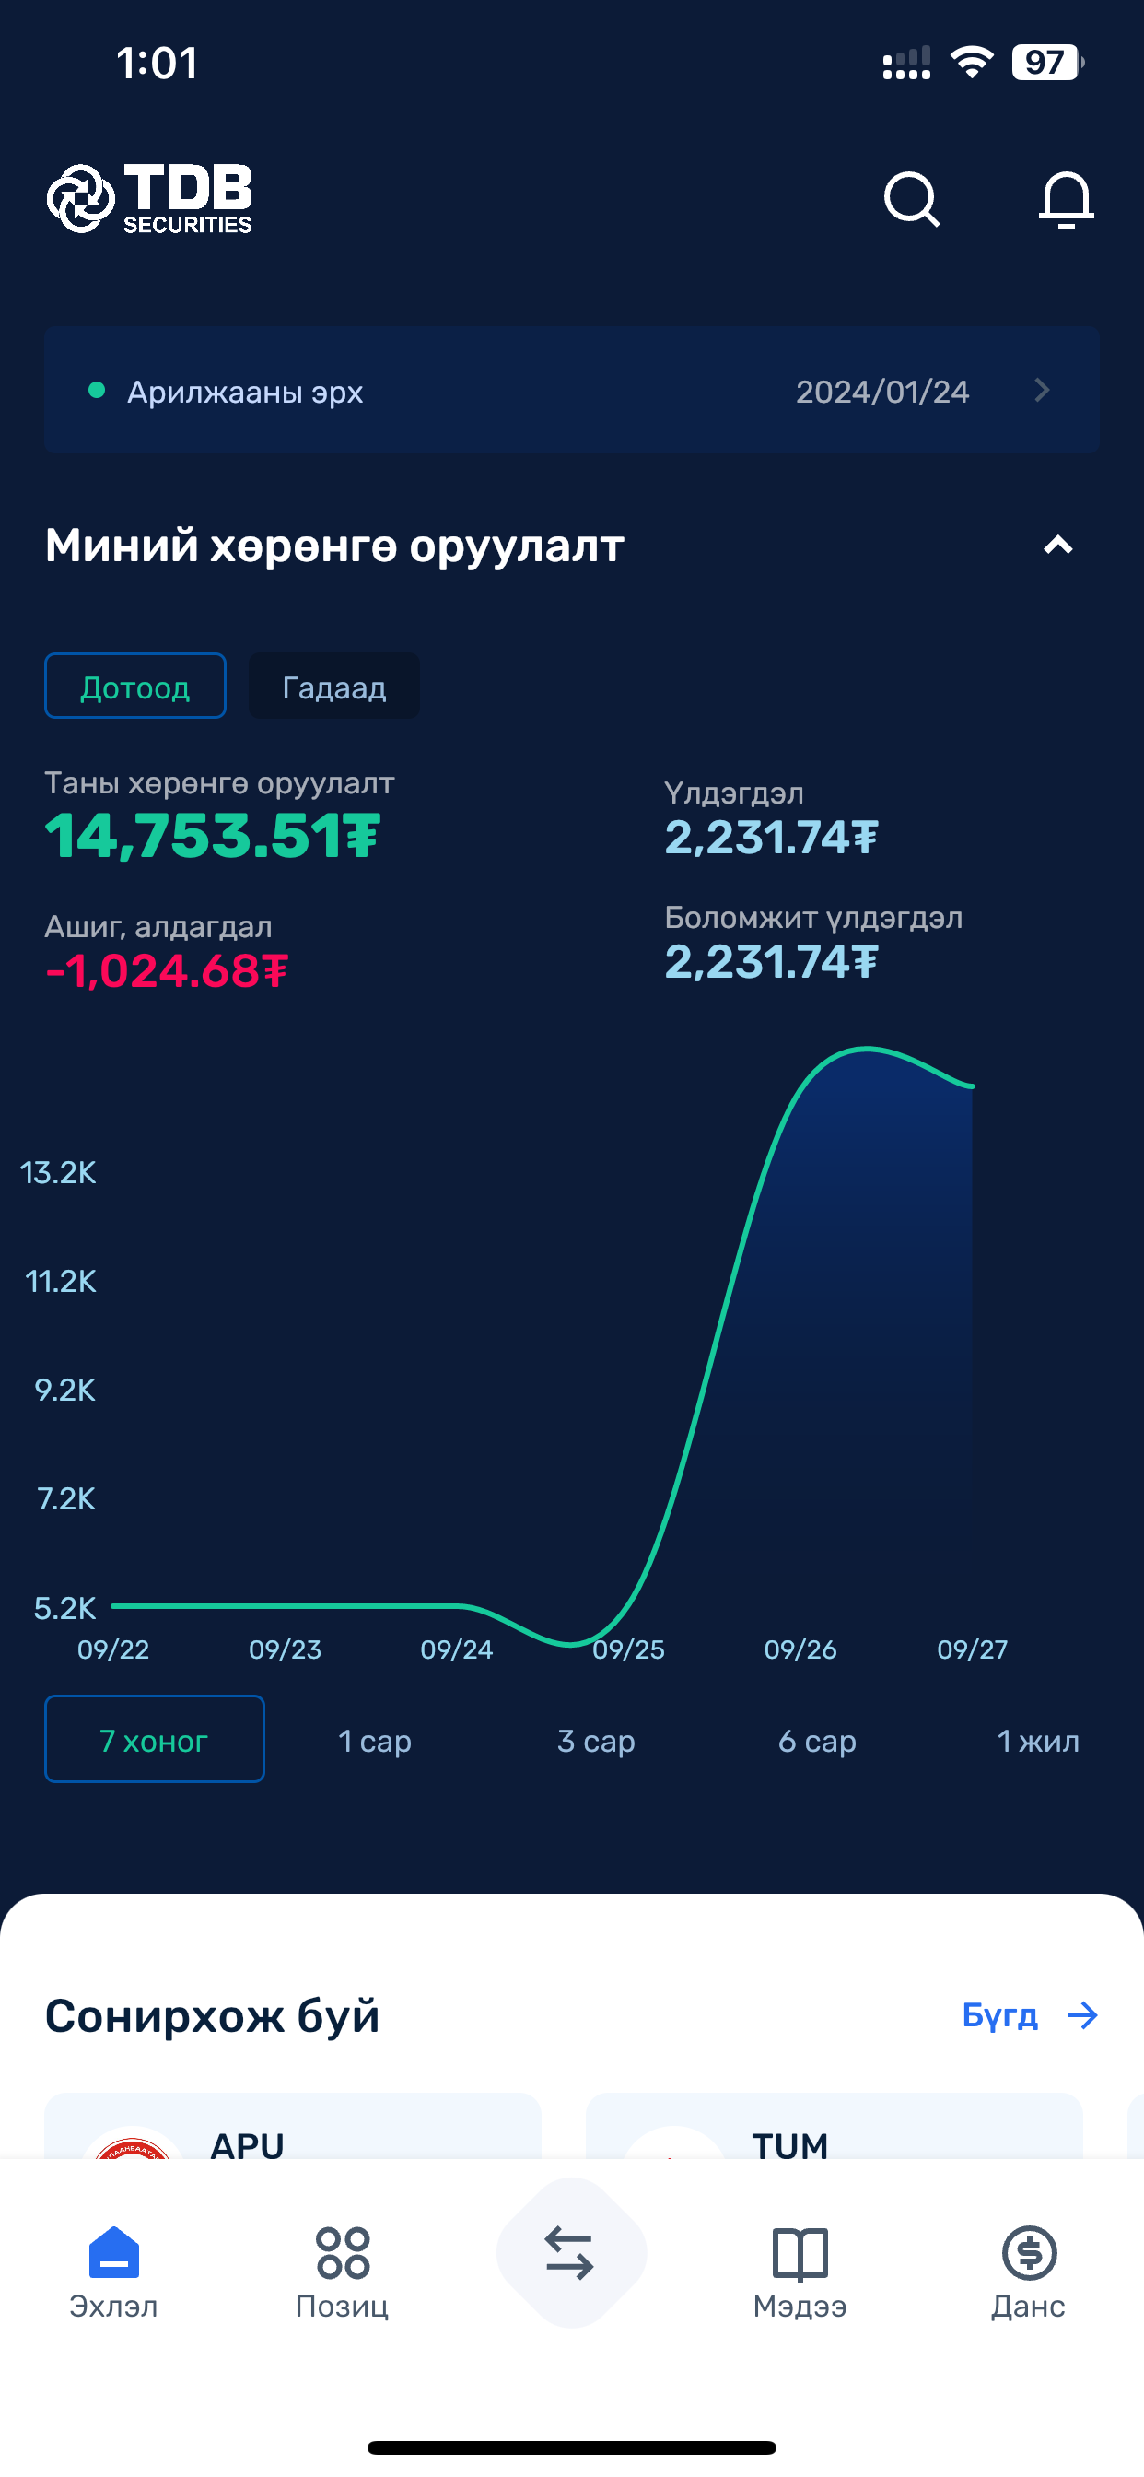Select 1 жил chart range
The height and width of the screenshot is (2477, 1144).
[x=1038, y=1740]
